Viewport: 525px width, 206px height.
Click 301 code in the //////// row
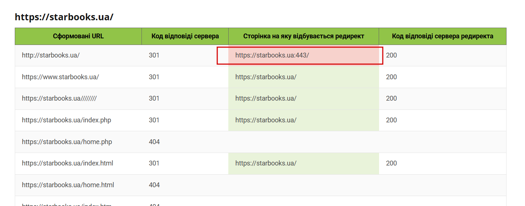coord(154,98)
